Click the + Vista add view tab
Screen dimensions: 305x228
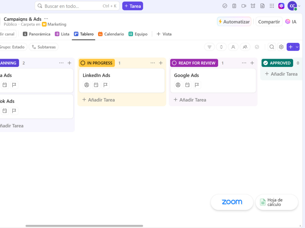click(164, 34)
